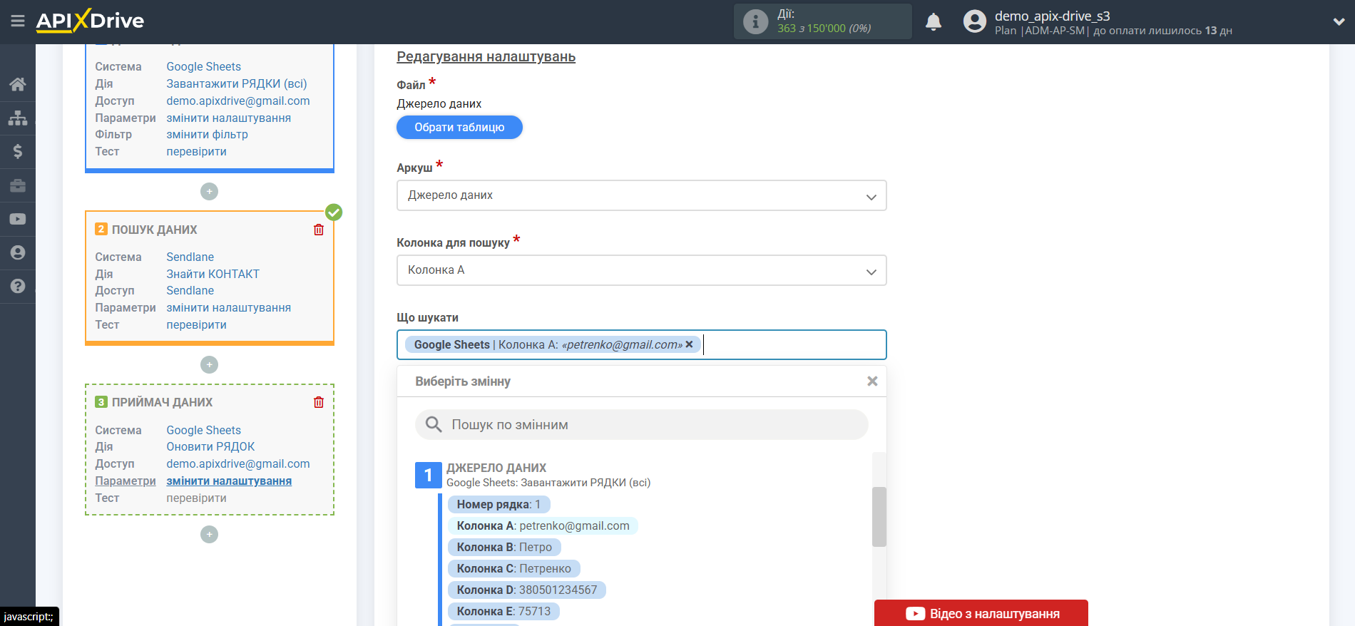Viewport: 1355px width, 626px height.
Task: Click Sendlane system link
Action: (190, 257)
